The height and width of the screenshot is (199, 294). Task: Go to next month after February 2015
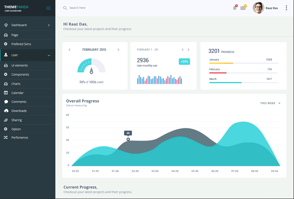click(x=118, y=50)
